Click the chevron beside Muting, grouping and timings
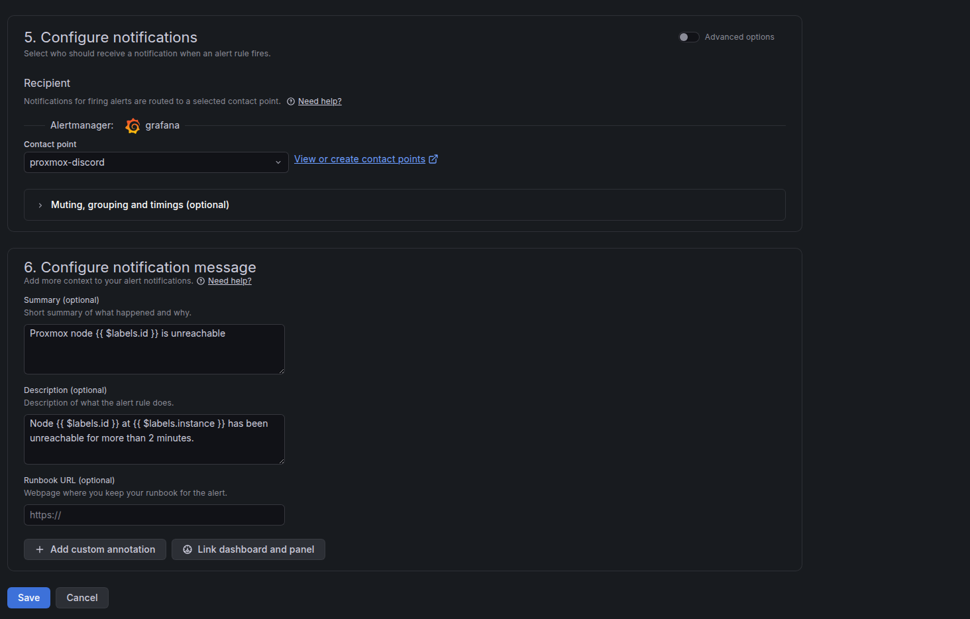 pos(40,205)
